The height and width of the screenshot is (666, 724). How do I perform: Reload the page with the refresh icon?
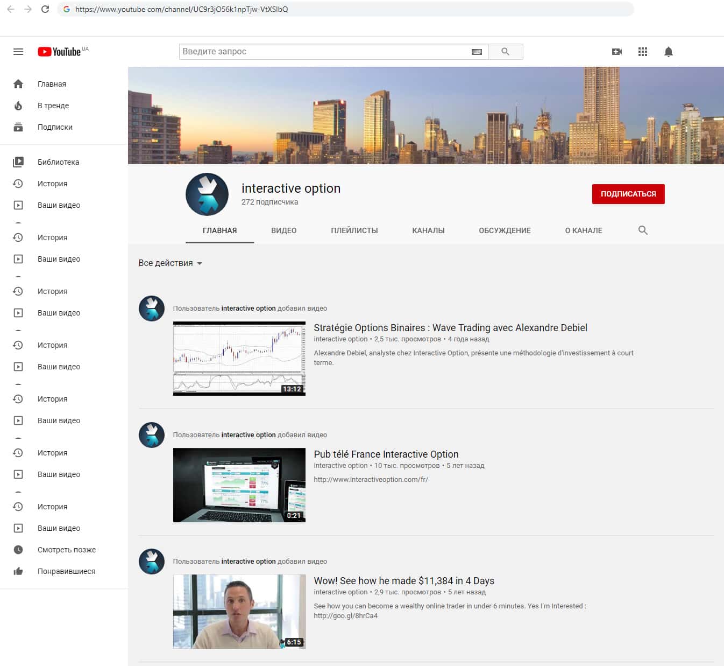coord(45,9)
